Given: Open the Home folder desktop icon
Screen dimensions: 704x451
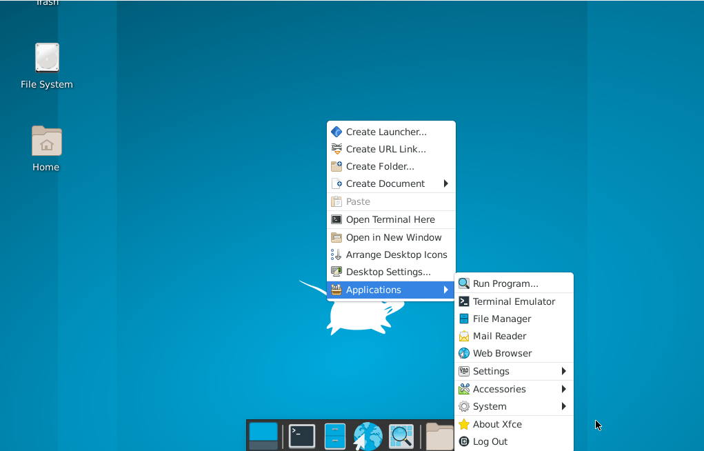Looking at the screenshot, I should coord(46,149).
